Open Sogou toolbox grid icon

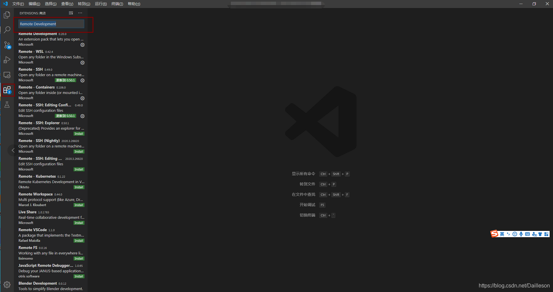click(x=546, y=234)
